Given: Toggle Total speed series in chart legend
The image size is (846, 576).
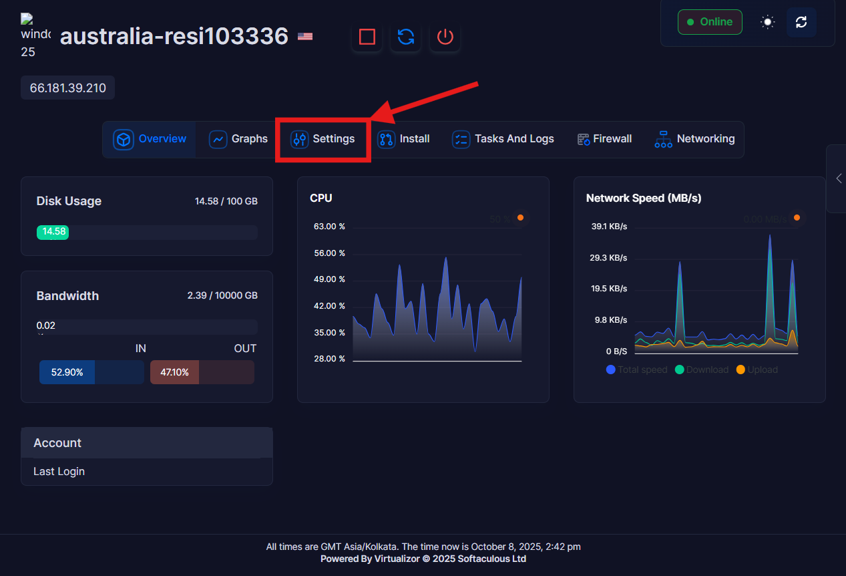Looking at the screenshot, I should (637, 370).
